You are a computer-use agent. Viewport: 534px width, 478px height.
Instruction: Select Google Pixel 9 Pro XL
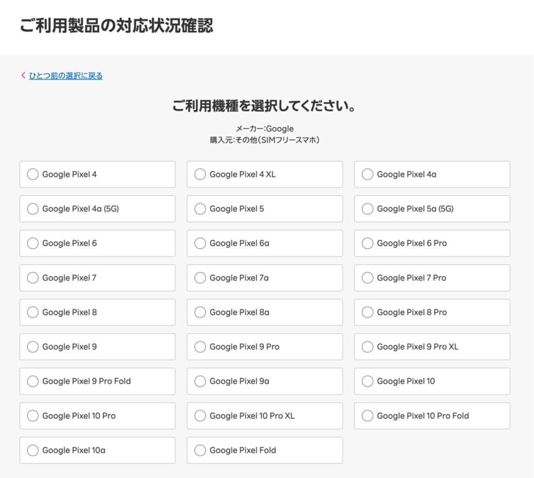[432, 346]
